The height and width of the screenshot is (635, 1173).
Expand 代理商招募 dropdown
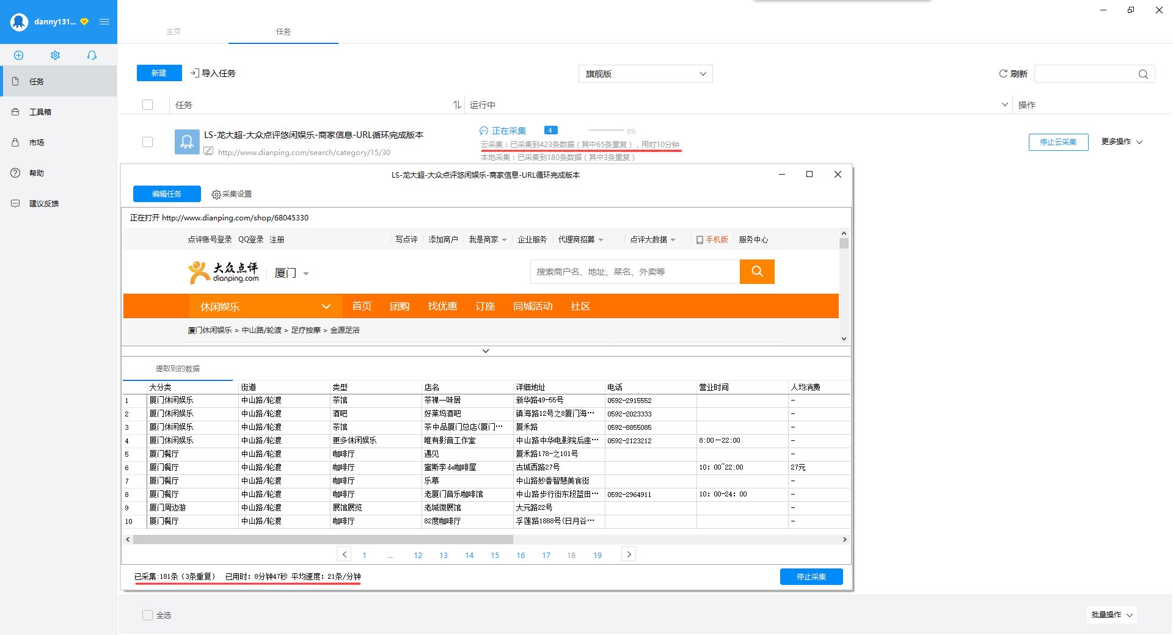(x=580, y=239)
